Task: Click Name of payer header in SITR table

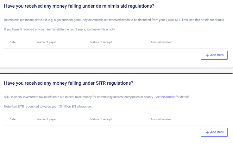Action: 47,119
